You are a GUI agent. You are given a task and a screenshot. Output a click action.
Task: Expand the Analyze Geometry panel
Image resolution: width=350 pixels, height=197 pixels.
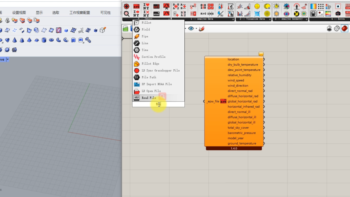click(307, 19)
